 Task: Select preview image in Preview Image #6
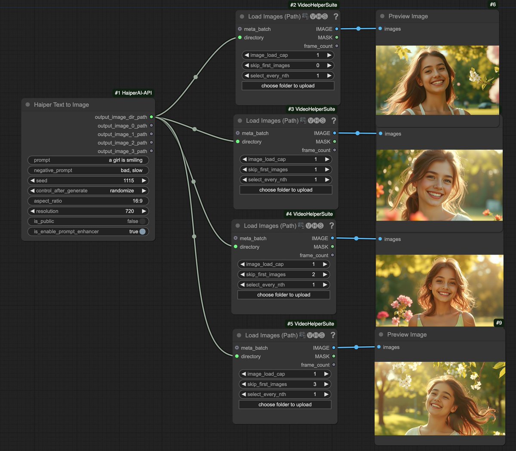pos(437,80)
